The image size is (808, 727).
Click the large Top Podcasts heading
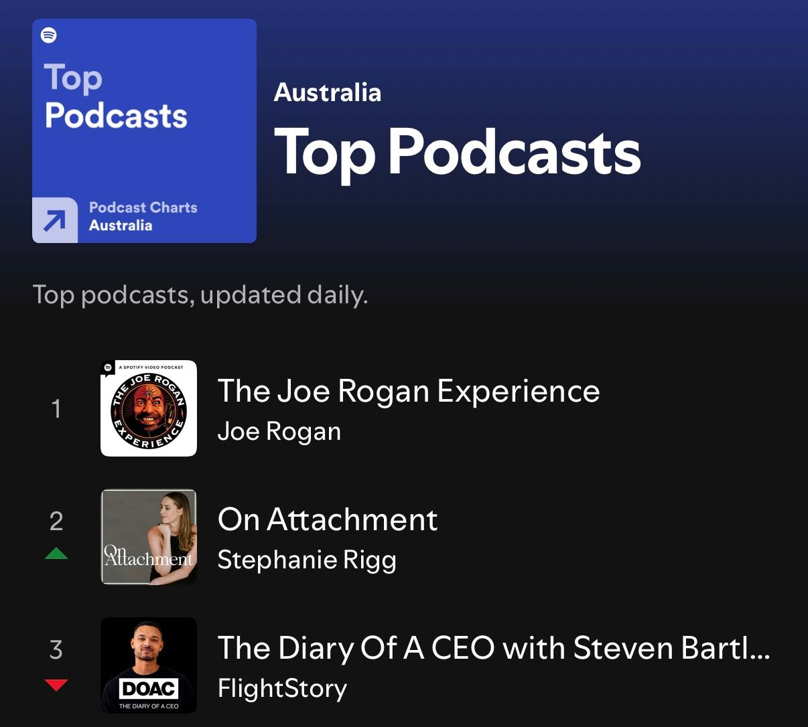point(458,152)
